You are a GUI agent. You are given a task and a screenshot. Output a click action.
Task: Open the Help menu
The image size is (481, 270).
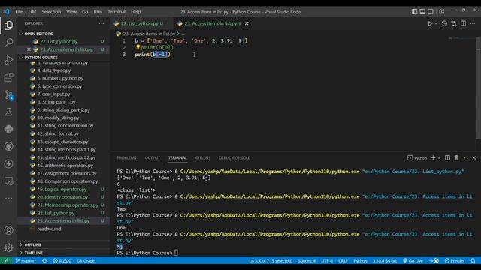[x=135, y=12]
